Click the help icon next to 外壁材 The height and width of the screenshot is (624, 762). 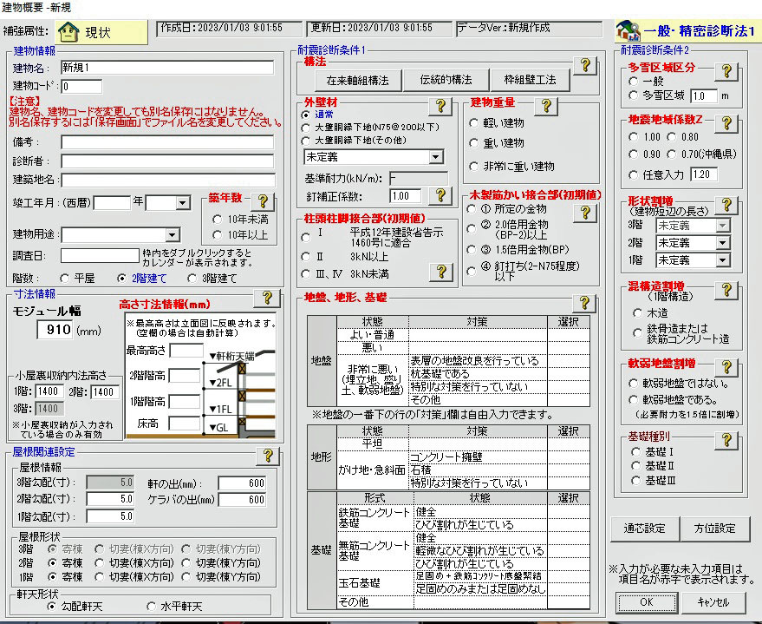pos(440,106)
